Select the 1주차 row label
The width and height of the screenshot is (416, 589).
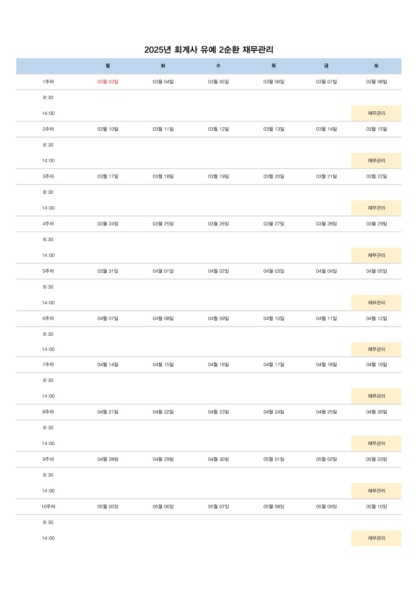pos(48,82)
